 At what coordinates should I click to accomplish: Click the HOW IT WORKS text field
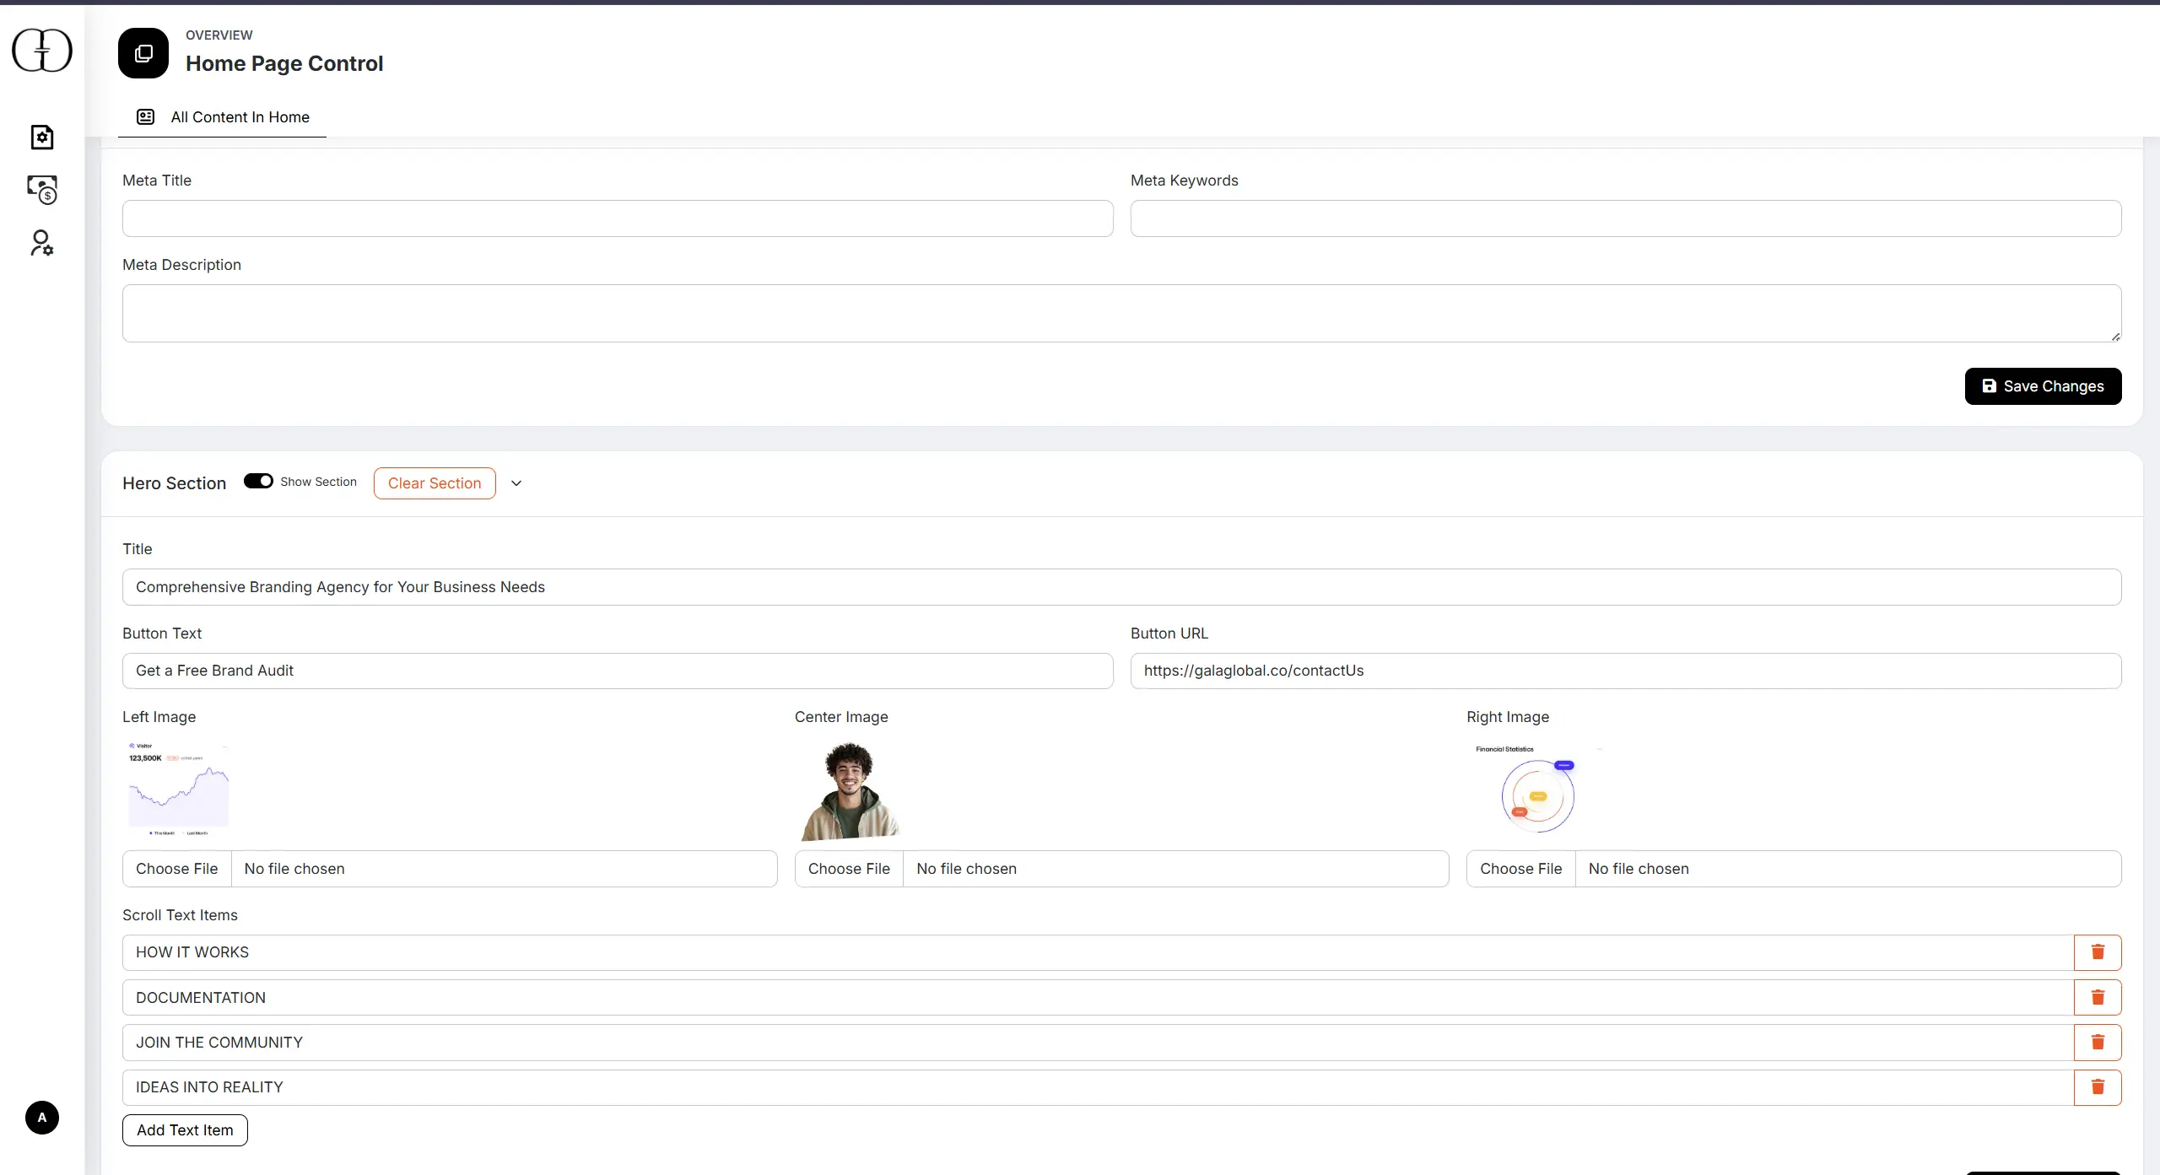[x=1098, y=952]
